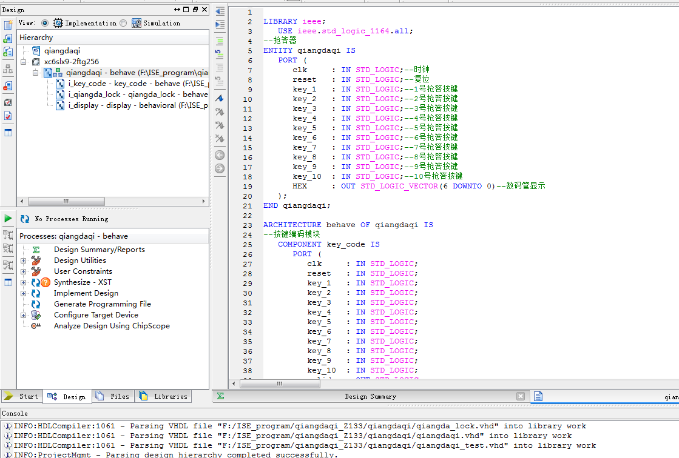Click the New Source icon in Design sidebar
The width and height of the screenshot is (679, 458).
(8, 25)
